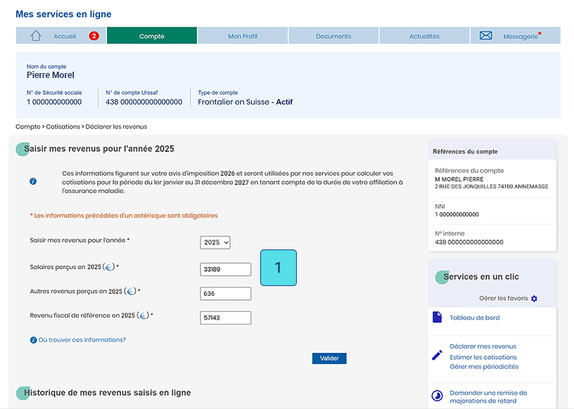Click the Salaires perçus input field
The height and width of the screenshot is (409, 574).
[226, 270]
